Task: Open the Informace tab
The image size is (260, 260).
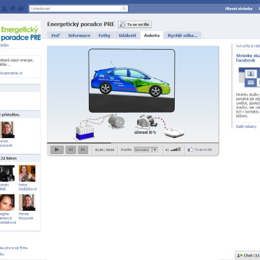Action: coord(79,35)
